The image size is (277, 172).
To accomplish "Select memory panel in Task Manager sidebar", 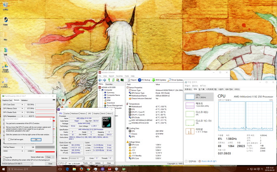I will pyautogui.click(x=199, y=105).
